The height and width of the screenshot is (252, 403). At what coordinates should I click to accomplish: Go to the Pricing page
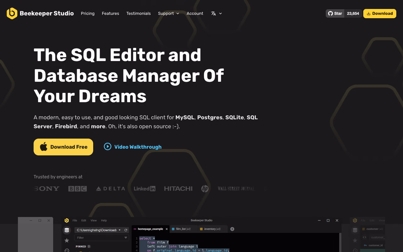tap(88, 14)
